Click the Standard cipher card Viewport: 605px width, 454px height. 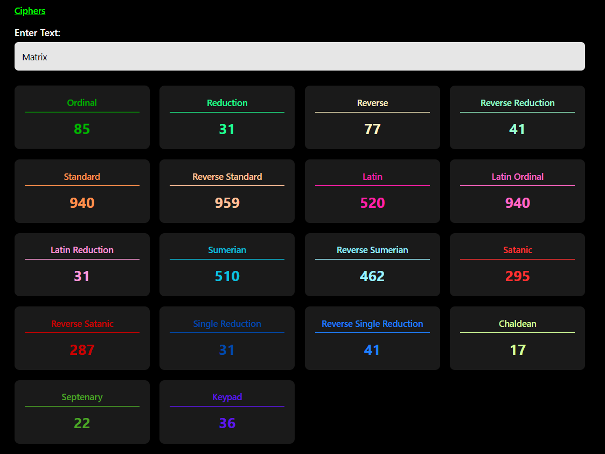pos(82,191)
